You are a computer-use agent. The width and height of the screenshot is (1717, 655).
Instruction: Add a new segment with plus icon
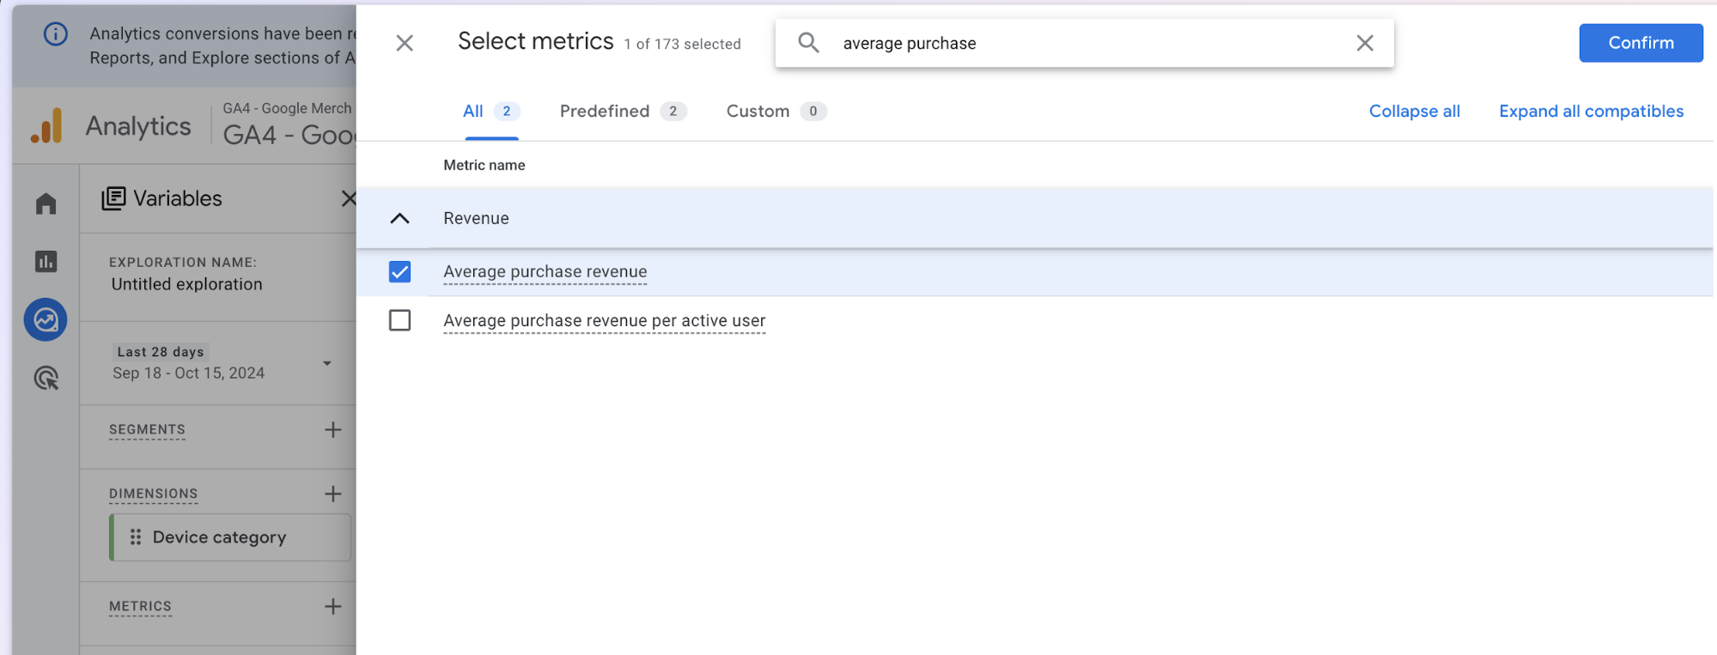tap(333, 430)
